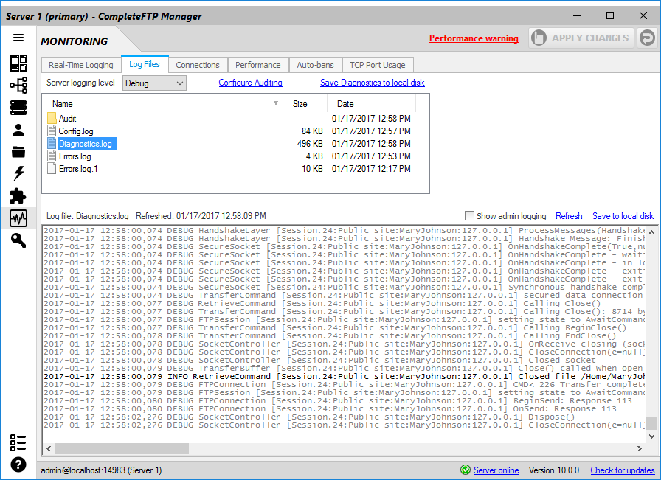Open the TCP Port Usage tab
This screenshot has width=661, height=480.
click(378, 65)
